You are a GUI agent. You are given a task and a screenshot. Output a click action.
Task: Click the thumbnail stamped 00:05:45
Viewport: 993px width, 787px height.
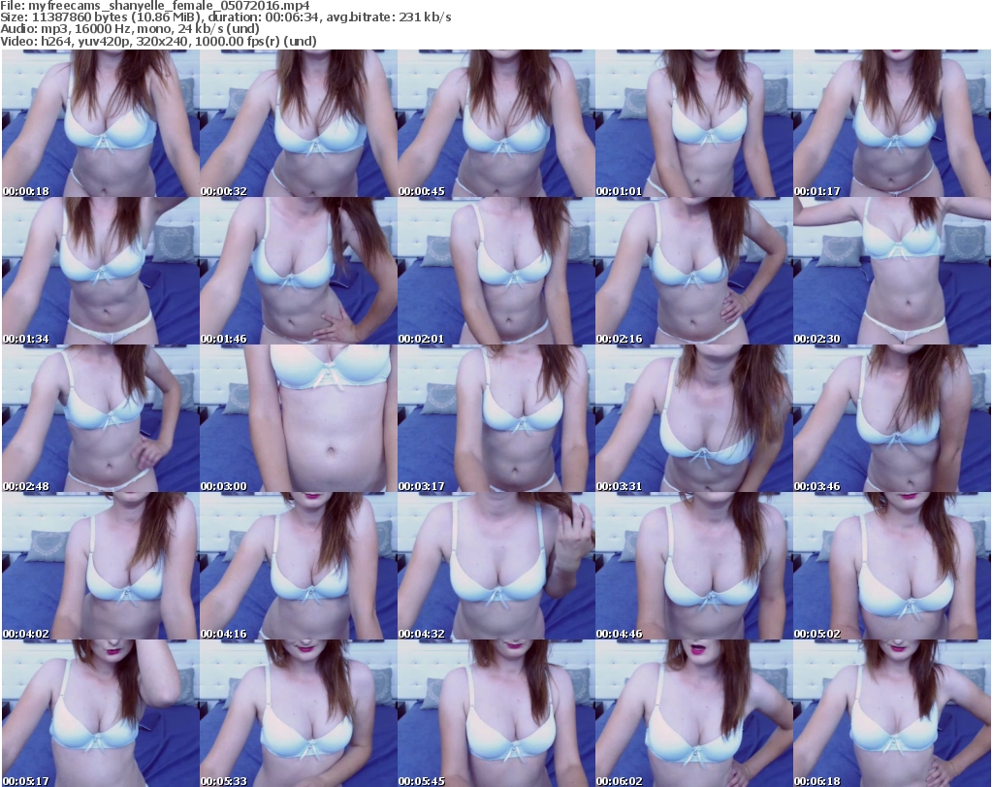pyautogui.click(x=496, y=713)
